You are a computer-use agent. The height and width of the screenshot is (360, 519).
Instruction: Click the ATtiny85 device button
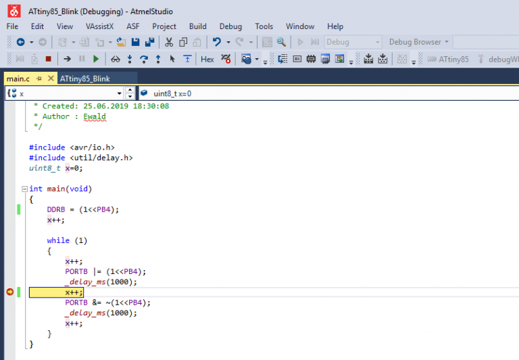448,59
